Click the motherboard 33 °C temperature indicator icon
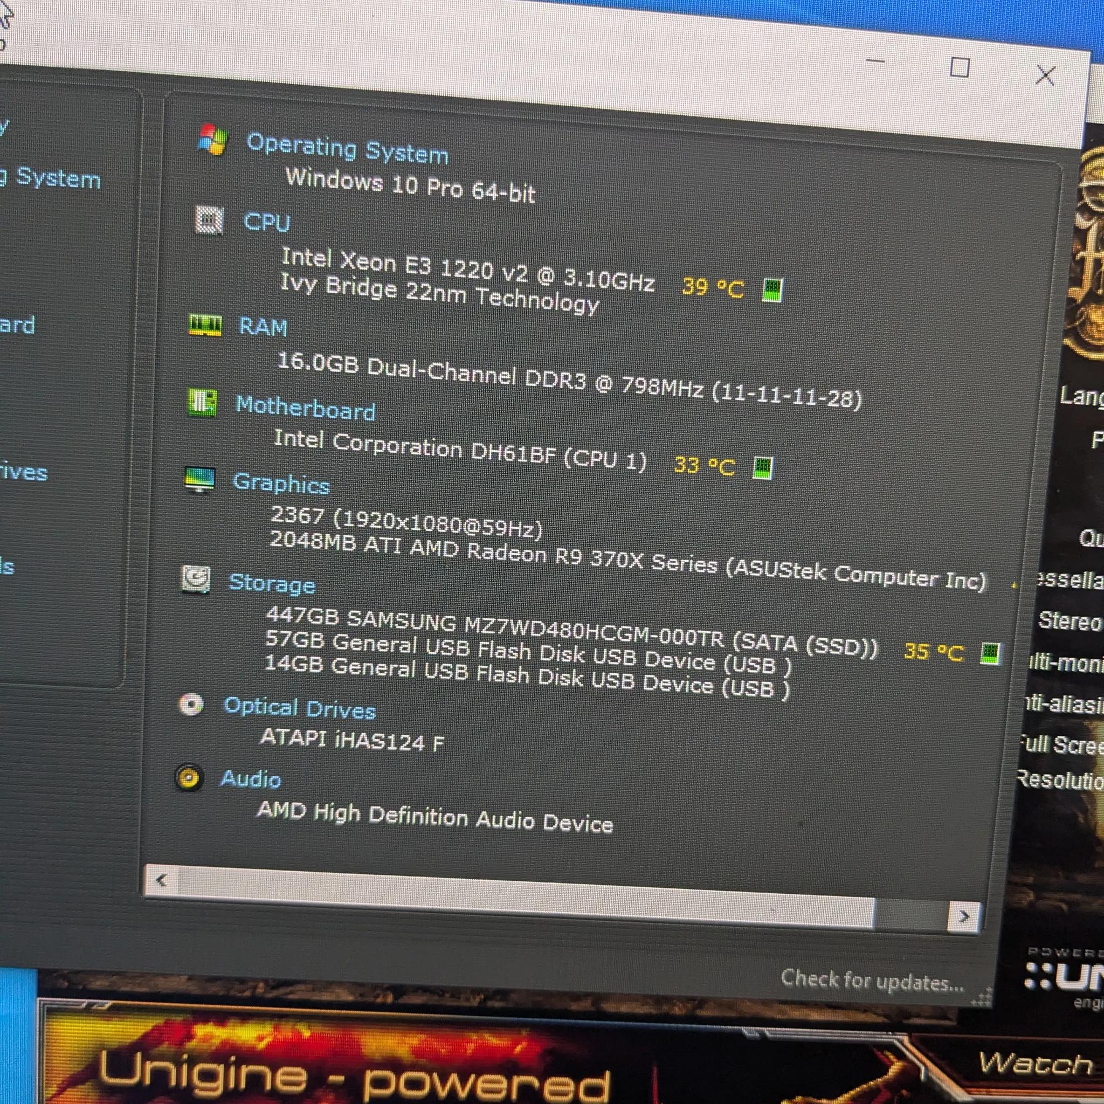The height and width of the screenshot is (1104, 1104). coord(763,468)
